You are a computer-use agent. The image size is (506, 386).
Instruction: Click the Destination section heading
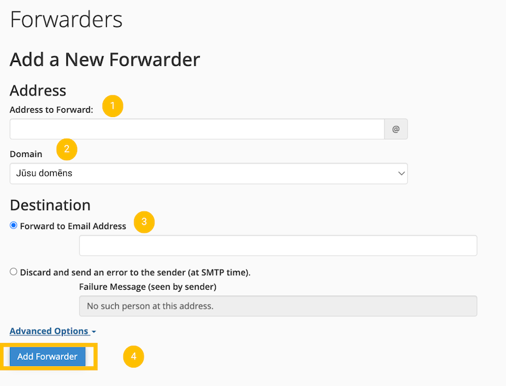pyautogui.click(x=50, y=205)
